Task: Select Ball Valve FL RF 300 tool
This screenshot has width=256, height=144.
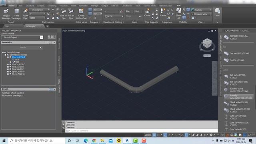Action: tap(238, 83)
